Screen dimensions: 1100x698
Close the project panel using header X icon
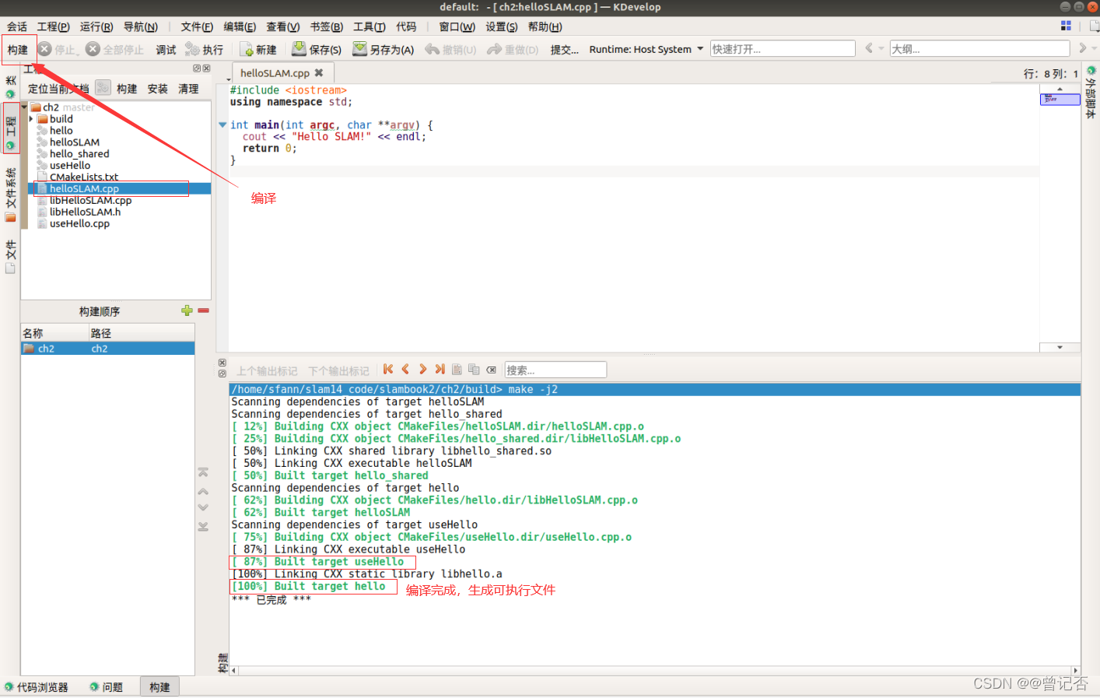click(207, 68)
